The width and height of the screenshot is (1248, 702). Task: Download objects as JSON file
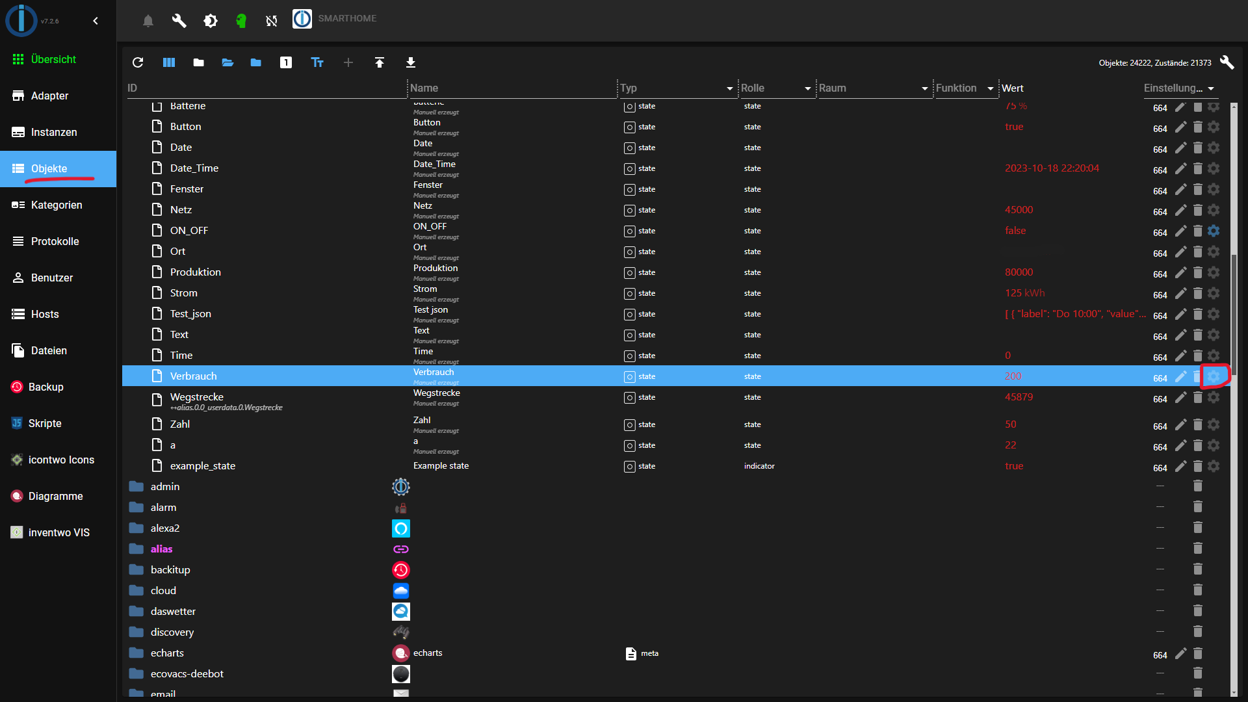[x=411, y=62]
